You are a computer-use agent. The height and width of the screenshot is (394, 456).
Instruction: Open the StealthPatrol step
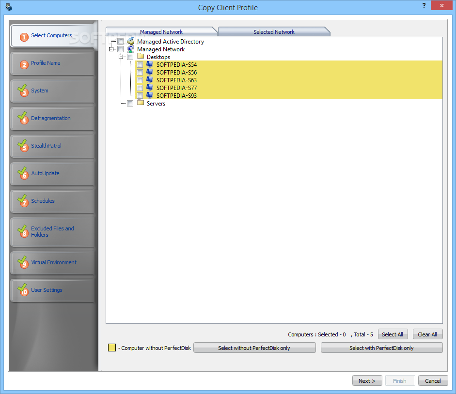point(53,146)
